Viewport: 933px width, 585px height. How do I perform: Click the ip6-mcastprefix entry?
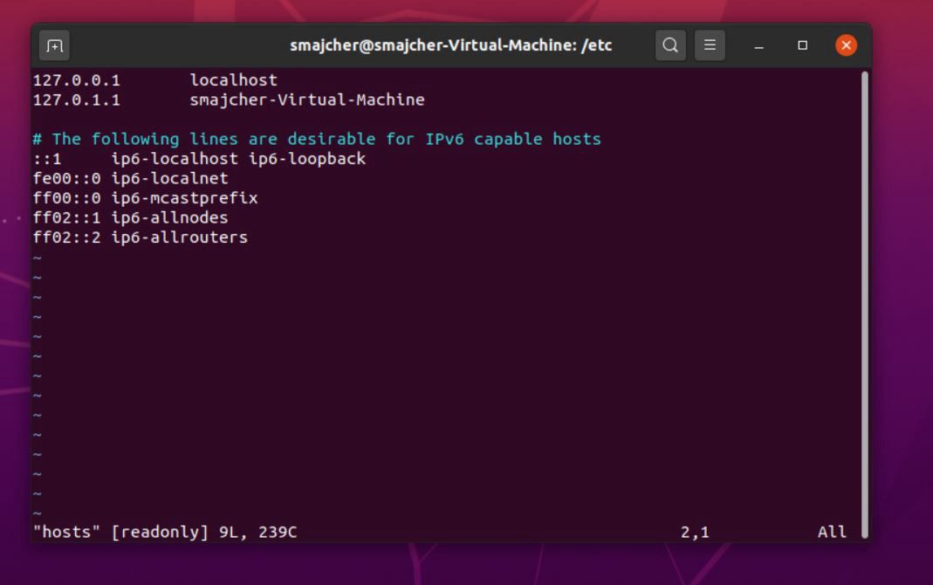tap(184, 198)
